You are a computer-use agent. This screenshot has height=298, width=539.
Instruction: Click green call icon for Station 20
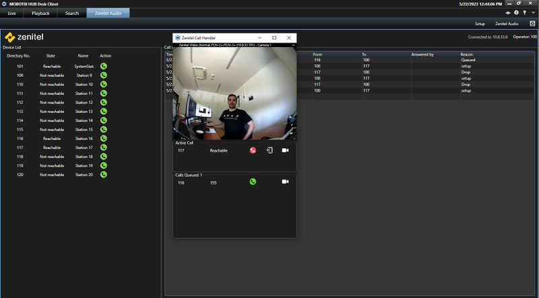point(104,174)
